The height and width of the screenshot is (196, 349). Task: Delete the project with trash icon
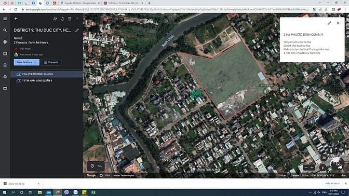pos(70,19)
